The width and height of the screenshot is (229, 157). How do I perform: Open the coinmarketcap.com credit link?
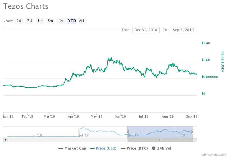coord(213,154)
